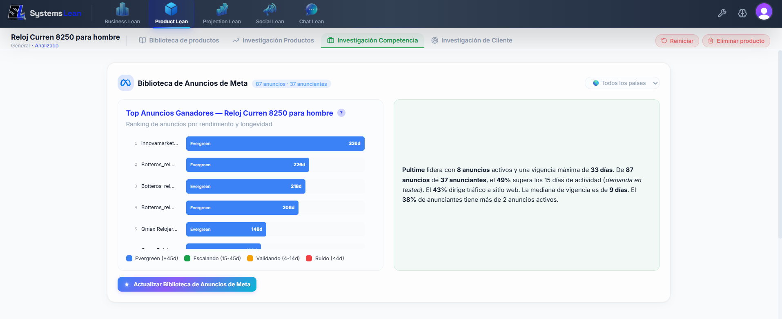Click Top Anuncios Ganadores heading
The image size is (782, 319).
coord(229,113)
